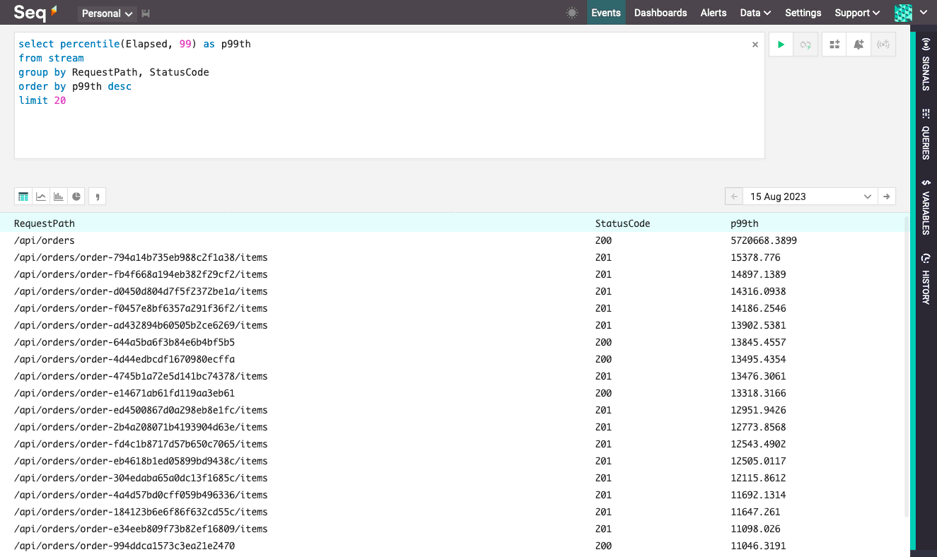Open the Personal workspace dropdown
937x557 pixels.
point(107,13)
